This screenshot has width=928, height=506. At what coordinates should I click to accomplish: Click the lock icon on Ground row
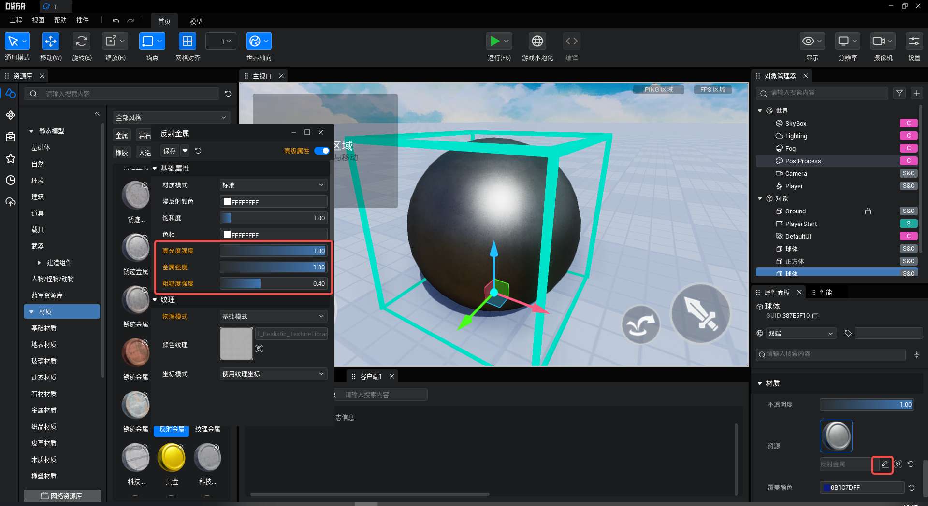click(868, 211)
